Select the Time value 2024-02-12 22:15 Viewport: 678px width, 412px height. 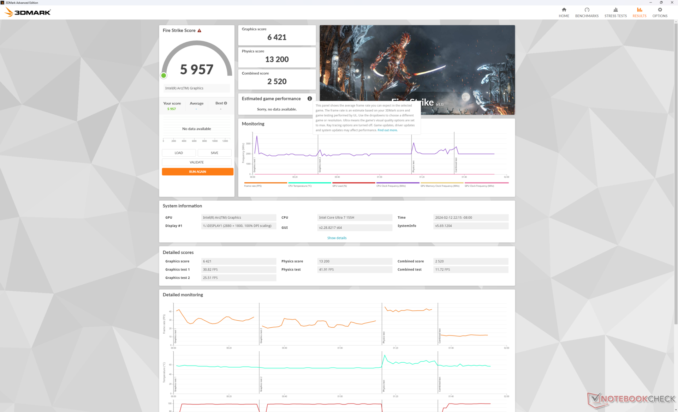click(x=471, y=218)
